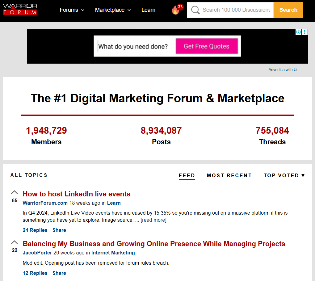The height and width of the screenshot is (281, 315).
Task: Switch to the Most Recent tab
Action: [x=229, y=176]
